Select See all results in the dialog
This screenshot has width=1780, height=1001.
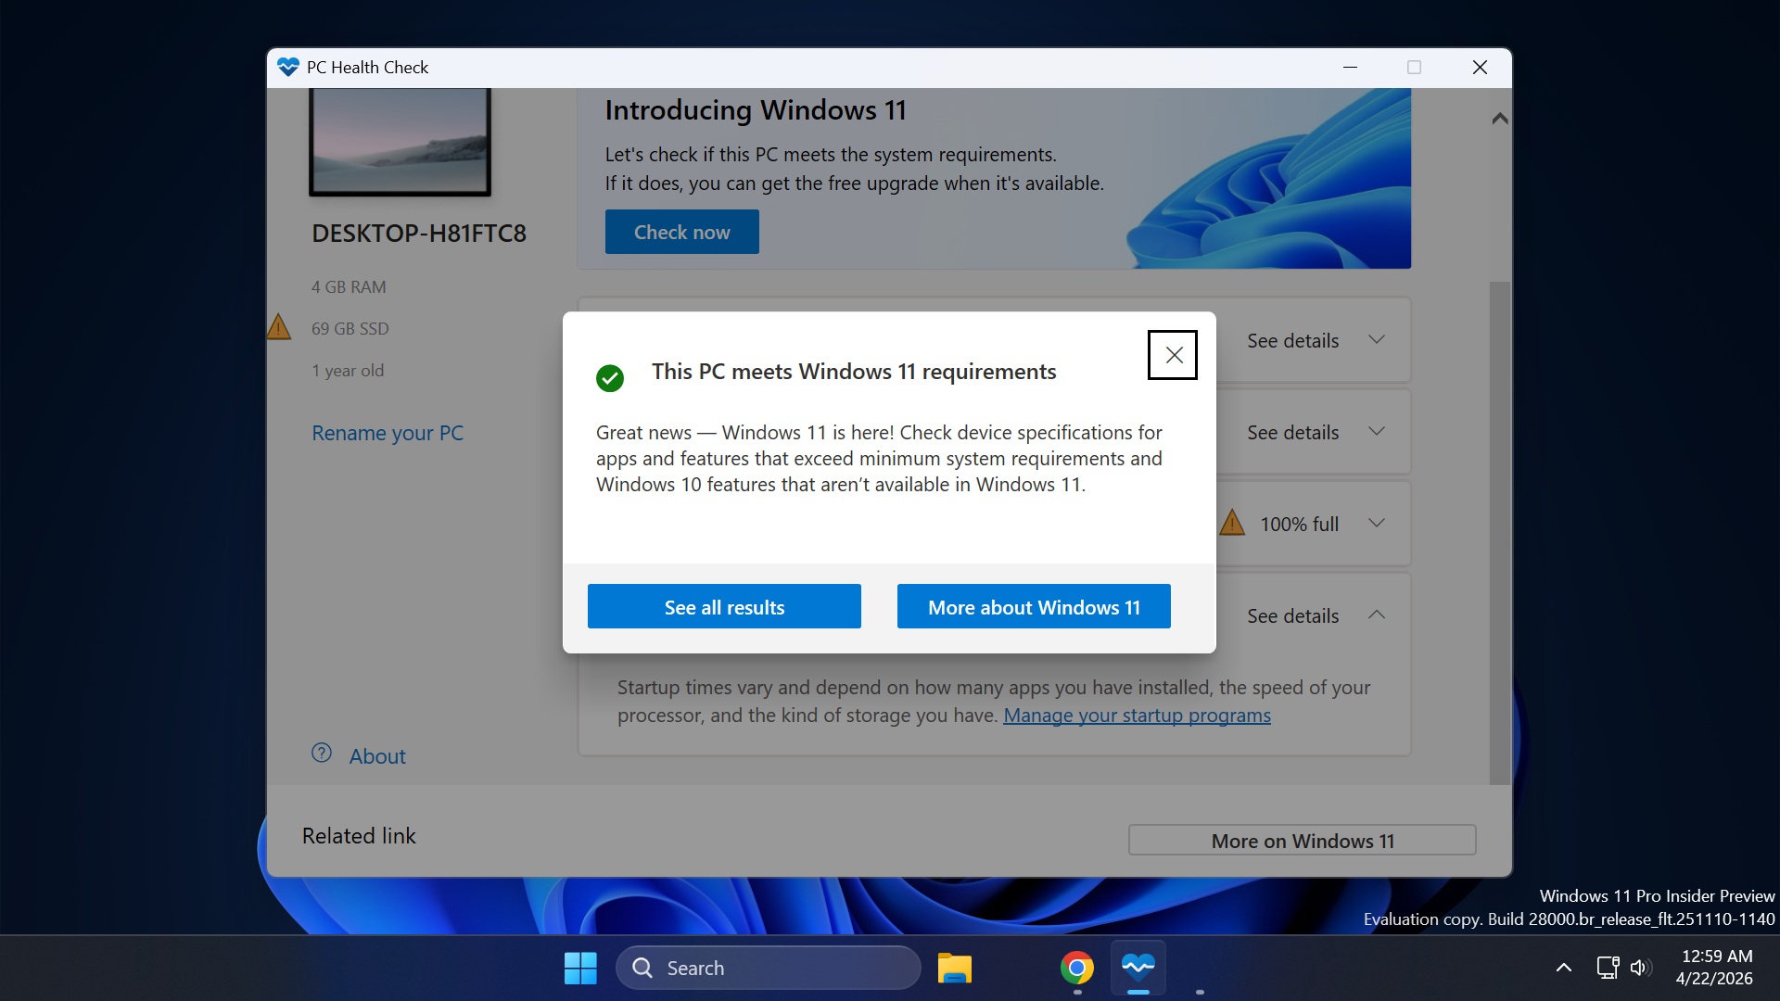(x=724, y=606)
